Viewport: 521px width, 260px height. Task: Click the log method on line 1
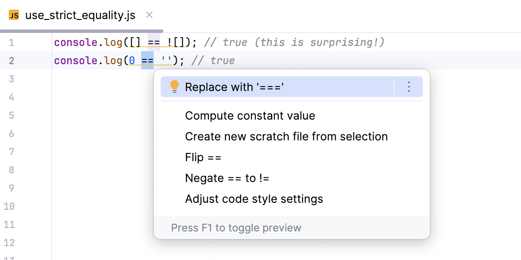pyautogui.click(x=113, y=42)
